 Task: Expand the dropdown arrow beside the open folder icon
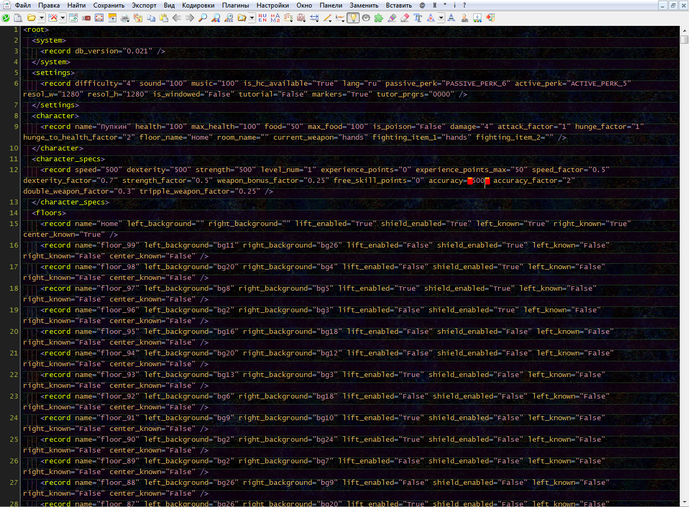tap(42, 18)
